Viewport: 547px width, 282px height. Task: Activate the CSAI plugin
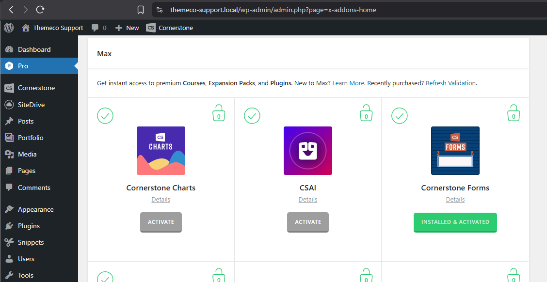click(x=308, y=222)
